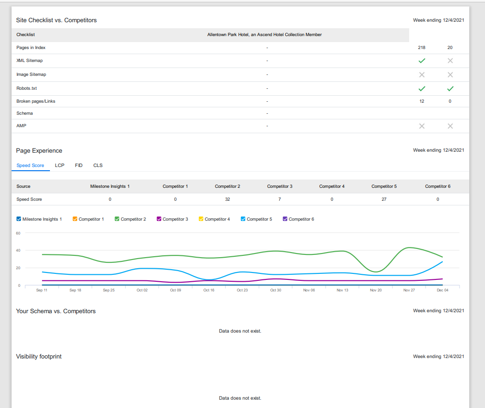Uncheck Competitor 6 legend checkbox
This screenshot has height=408, width=485.
(x=285, y=219)
